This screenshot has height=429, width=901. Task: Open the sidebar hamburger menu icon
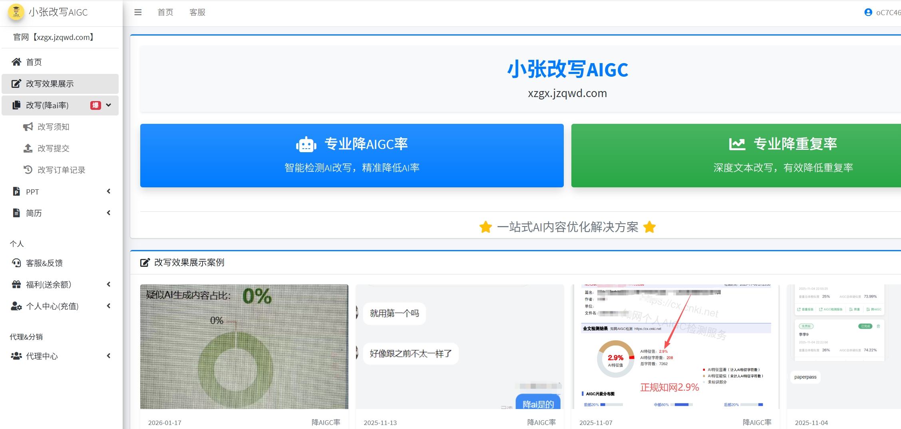(x=137, y=12)
